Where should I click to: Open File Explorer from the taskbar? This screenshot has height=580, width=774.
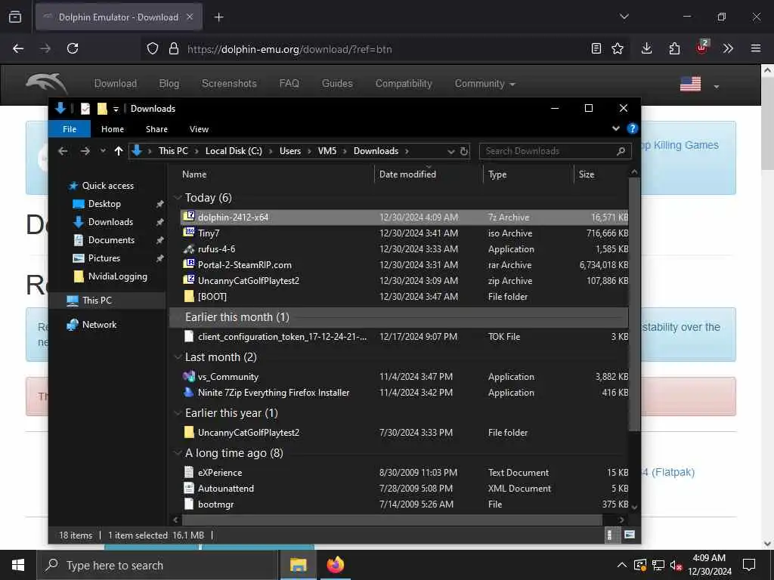click(x=298, y=565)
